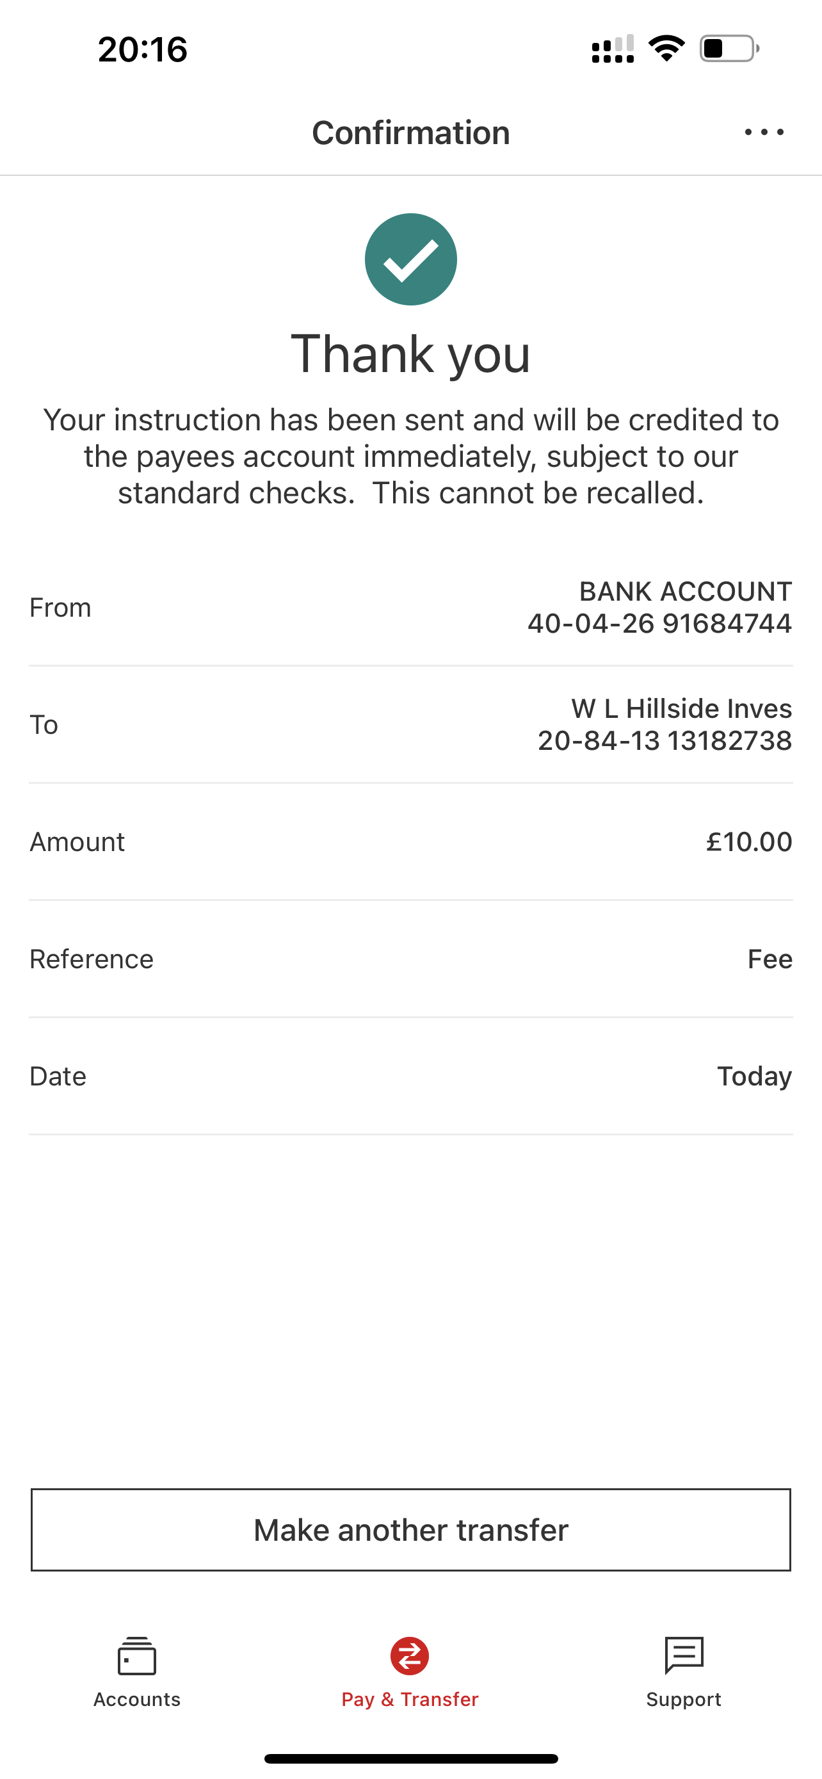The height and width of the screenshot is (1779, 822).
Task: Tap the Fee reference value
Action: 770,959
